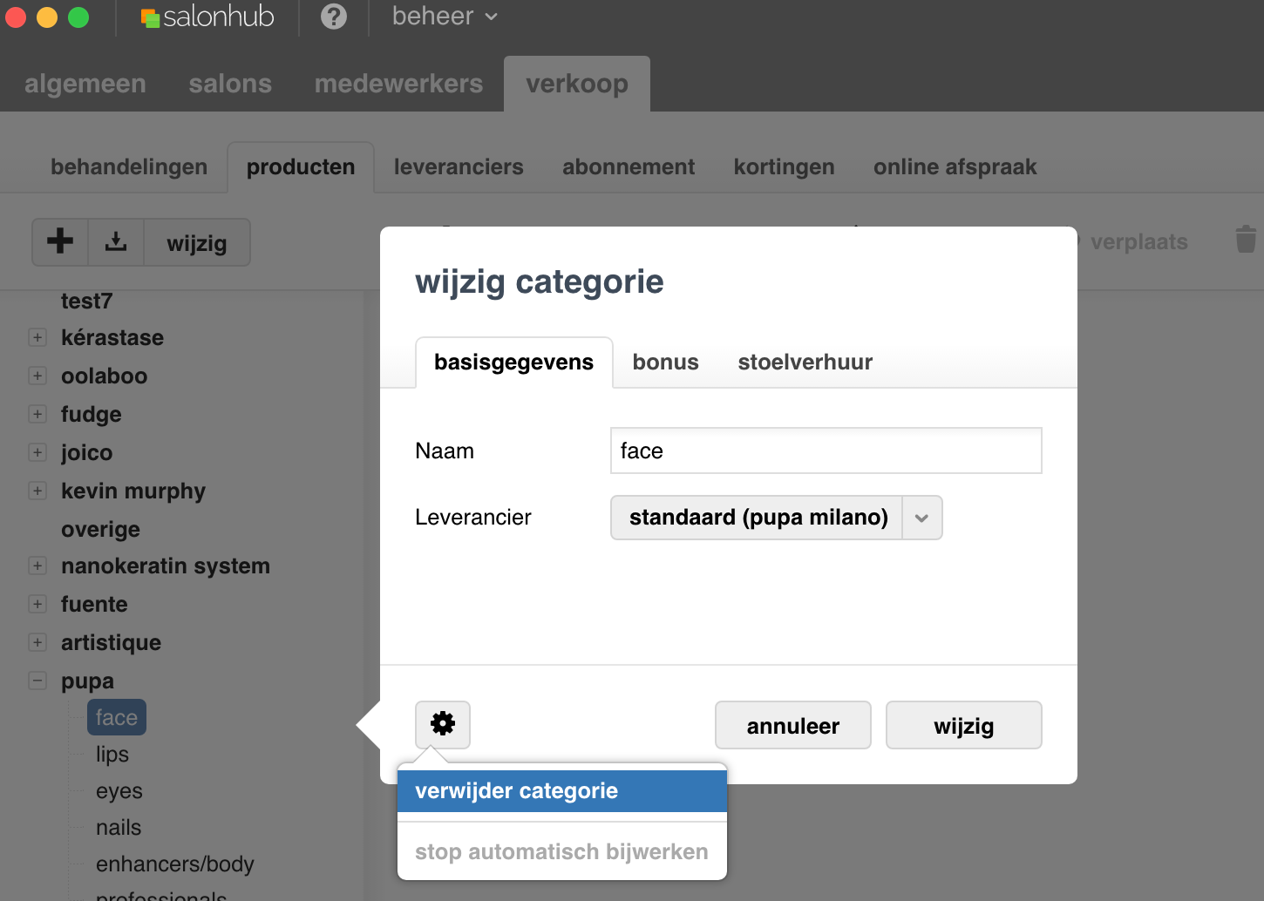Expand the kérastase category
Image resolution: width=1264 pixels, height=901 pixels.
[37, 337]
